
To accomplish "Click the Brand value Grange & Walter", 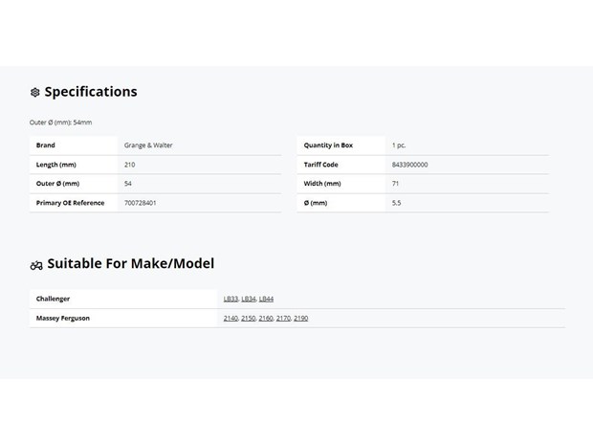I will coord(148,145).
